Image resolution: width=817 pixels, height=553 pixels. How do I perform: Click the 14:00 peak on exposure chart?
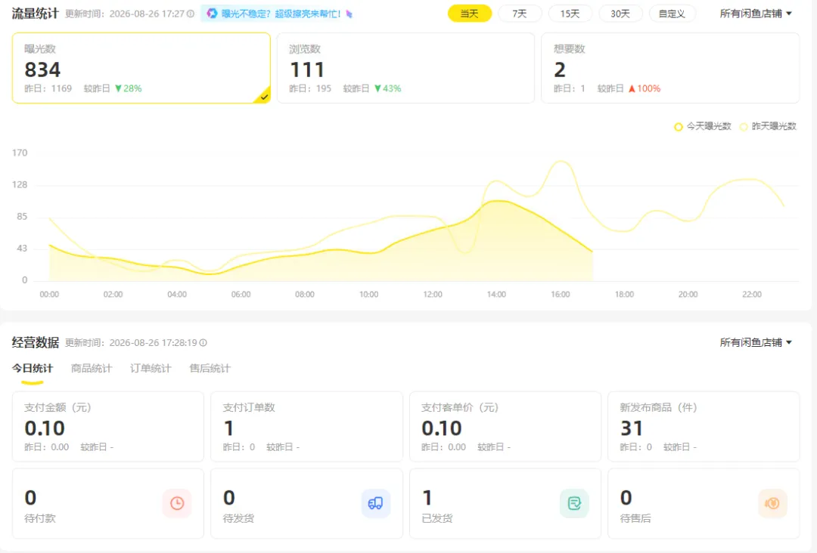(498, 201)
